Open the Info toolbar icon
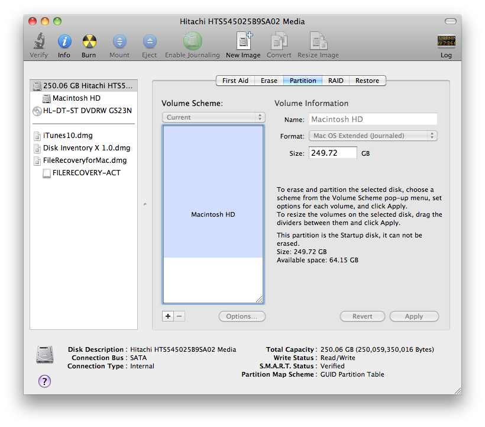Image resolution: width=485 pixels, height=427 pixels. click(64, 41)
